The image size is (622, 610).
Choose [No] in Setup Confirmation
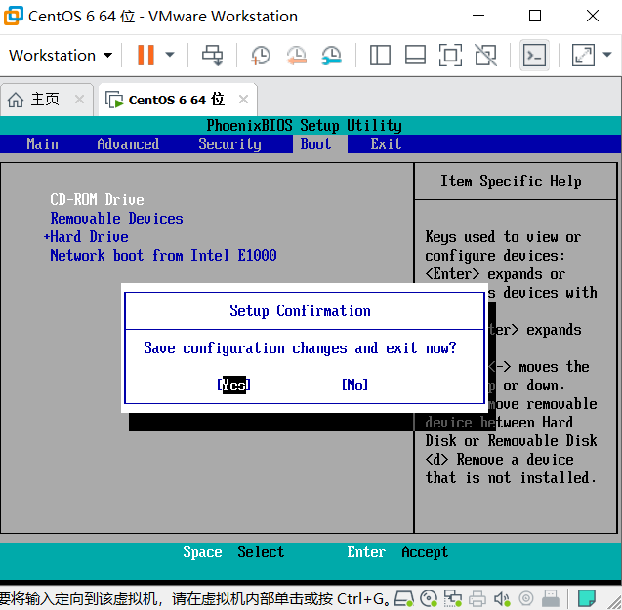pyautogui.click(x=355, y=385)
